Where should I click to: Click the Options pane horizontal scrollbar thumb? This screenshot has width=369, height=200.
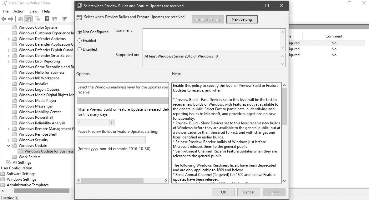[x=112, y=181]
